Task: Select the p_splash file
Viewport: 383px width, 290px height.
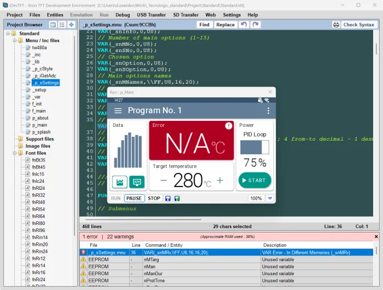Action: (41, 132)
